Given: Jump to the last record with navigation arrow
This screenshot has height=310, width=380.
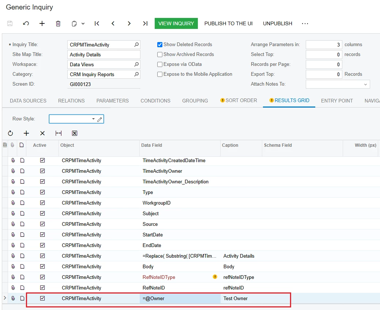Looking at the screenshot, I should tap(145, 23).
